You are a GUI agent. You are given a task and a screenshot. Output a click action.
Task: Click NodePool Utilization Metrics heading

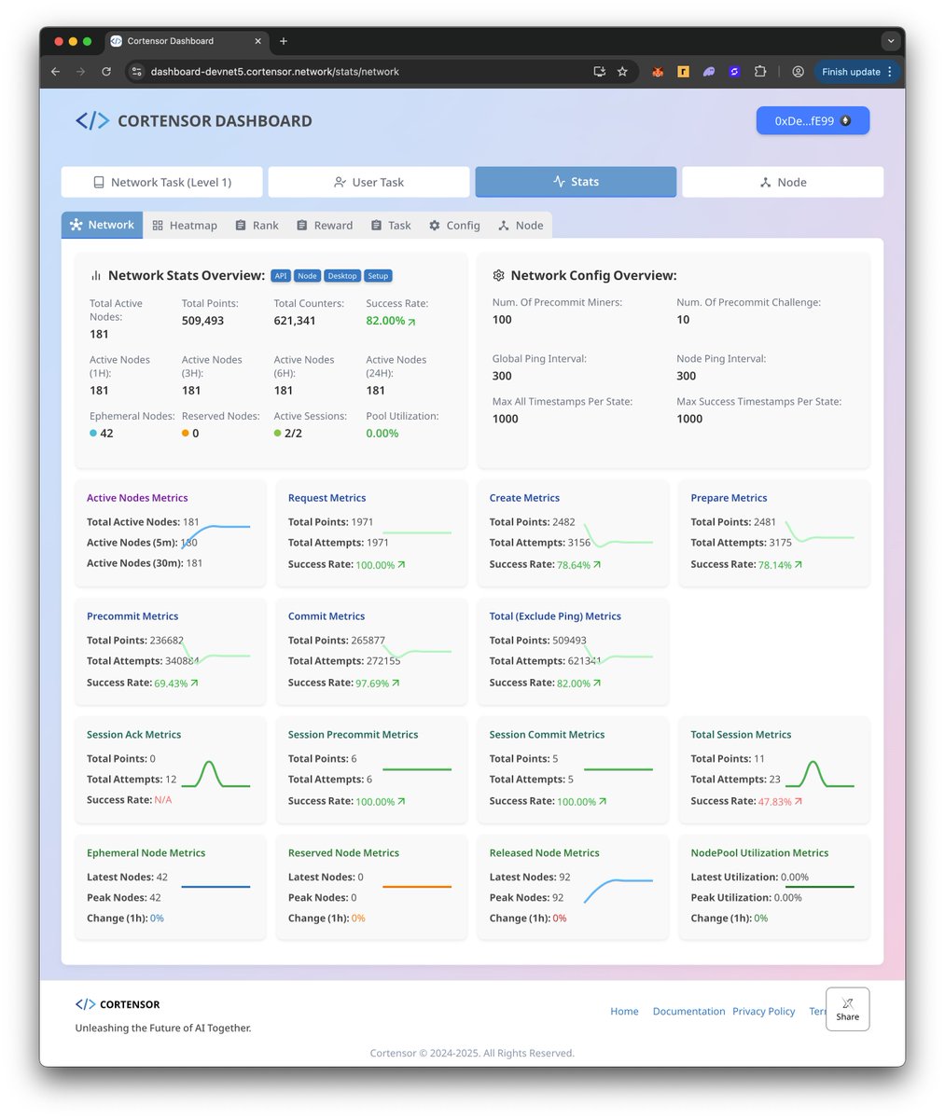click(x=759, y=853)
